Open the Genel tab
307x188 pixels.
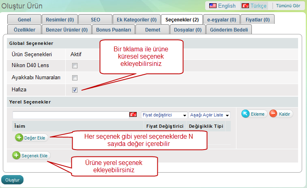point(25,19)
